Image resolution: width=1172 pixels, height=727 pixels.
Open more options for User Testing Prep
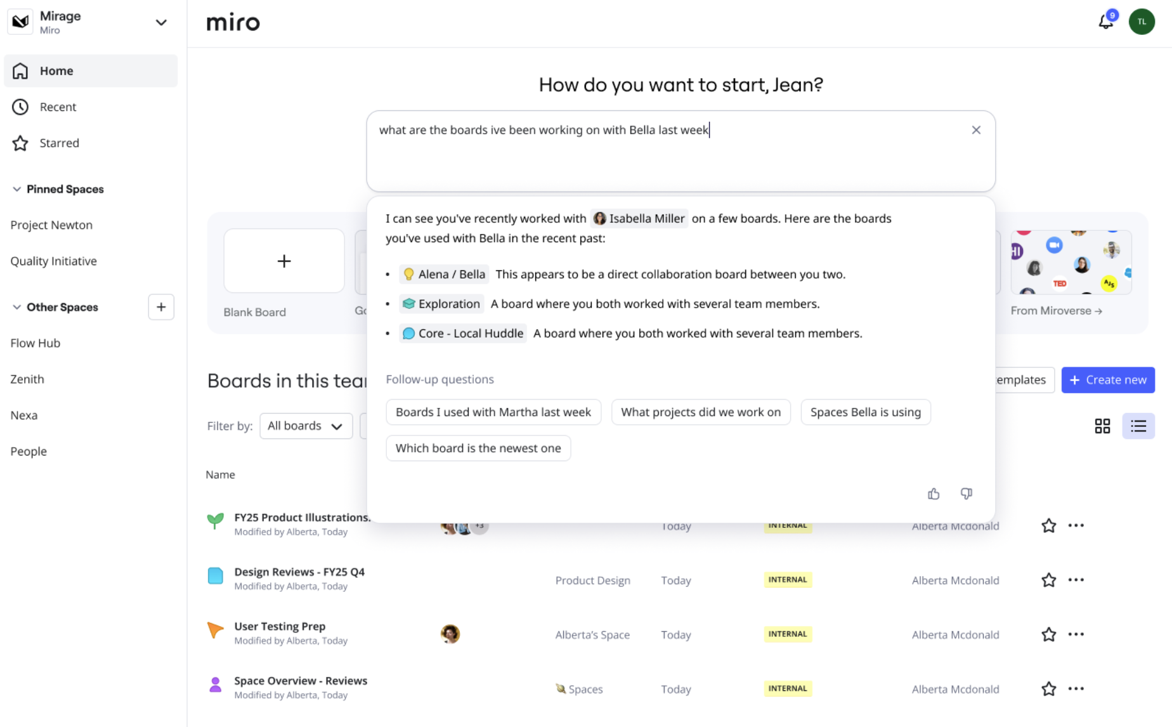pyautogui.click(x=1076, y=634)
